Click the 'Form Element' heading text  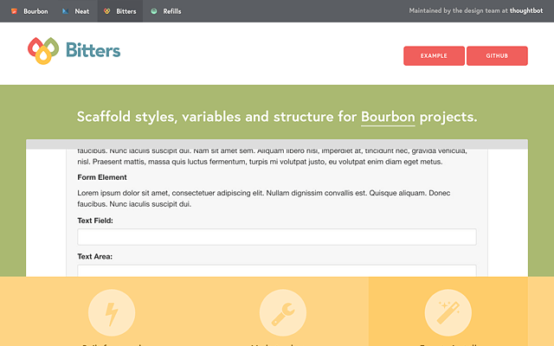click(x=102, y=177)
